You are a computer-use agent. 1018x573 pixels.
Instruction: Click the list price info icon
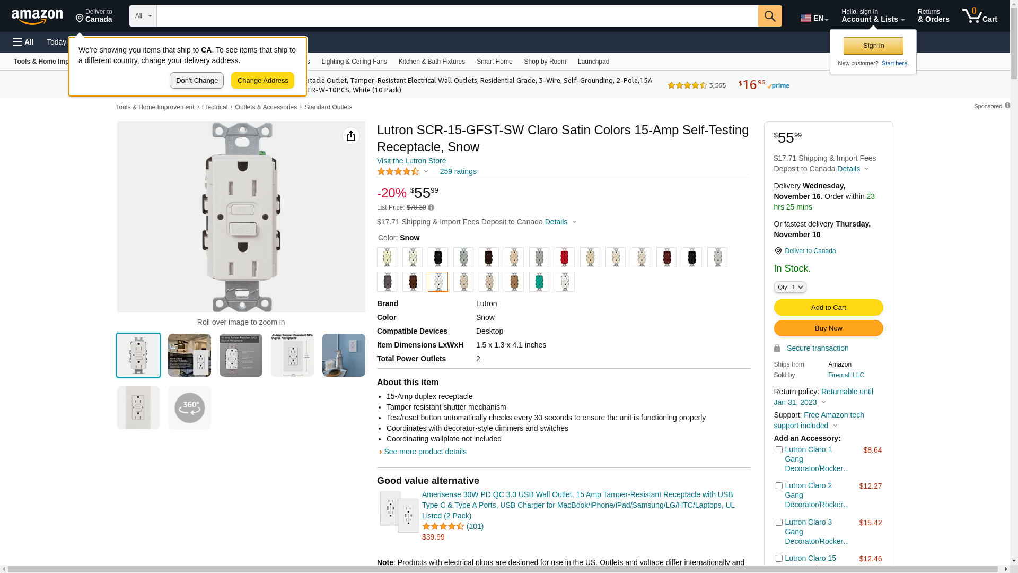pyautogui.click(x=431, y=208)
